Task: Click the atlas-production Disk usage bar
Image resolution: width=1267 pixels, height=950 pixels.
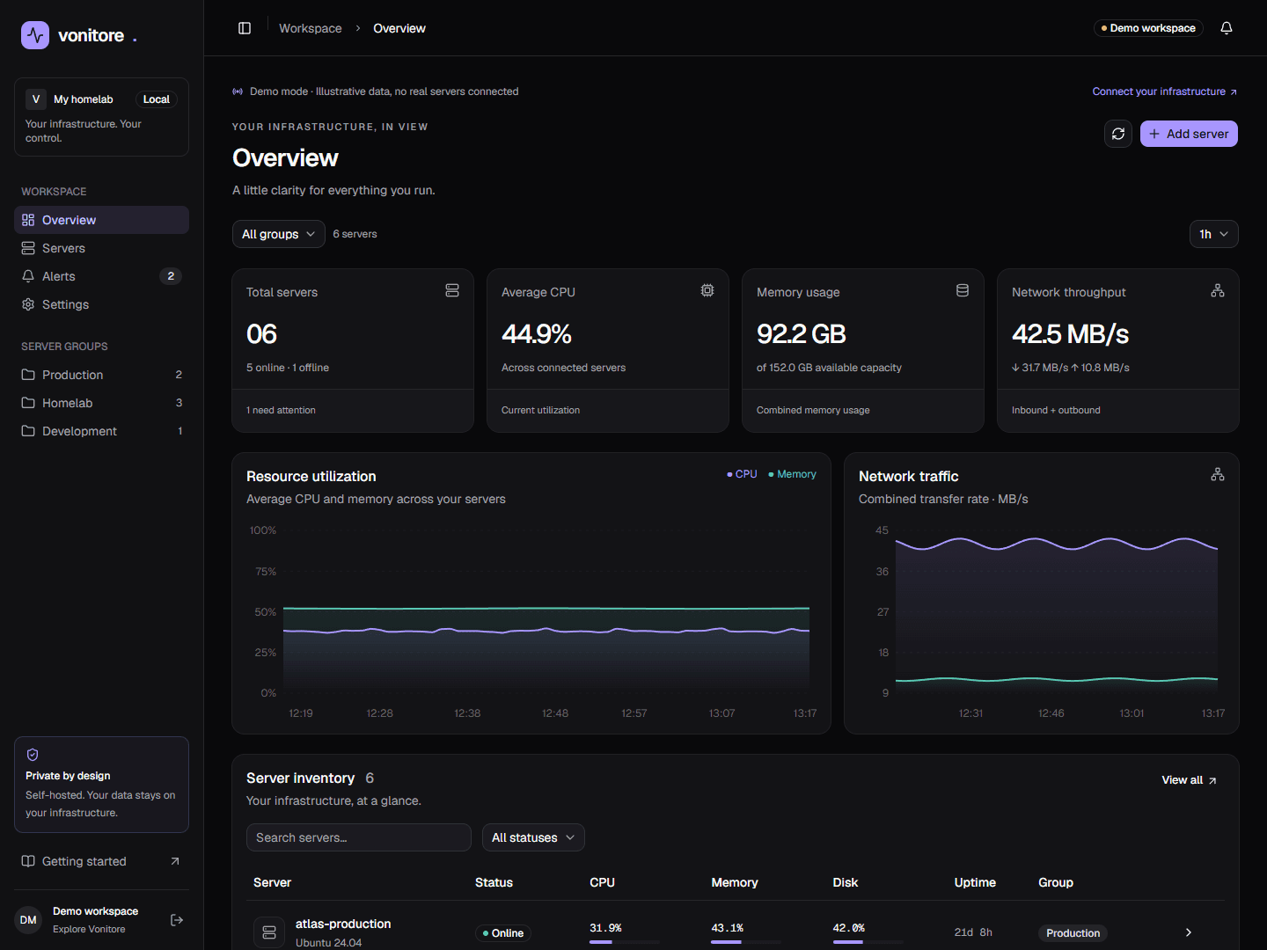Action: (x=868, y=942)
